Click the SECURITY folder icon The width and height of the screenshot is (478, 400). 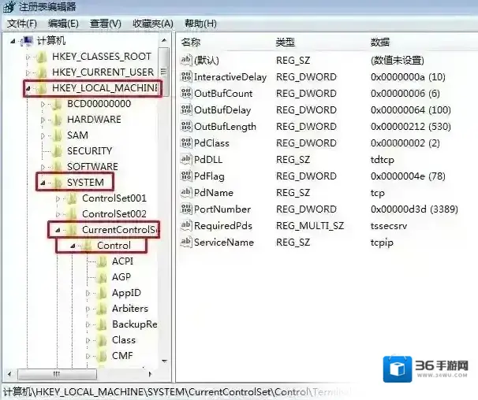(56, 151)
